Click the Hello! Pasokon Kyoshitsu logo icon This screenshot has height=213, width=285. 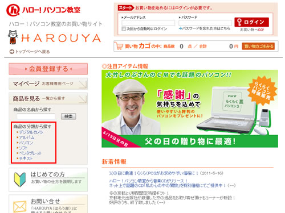13,10
